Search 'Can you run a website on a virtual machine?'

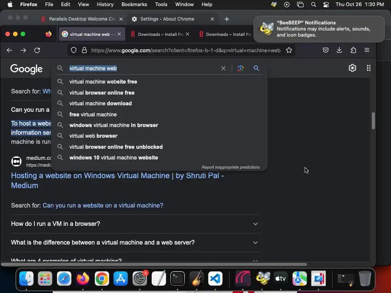(x=103, y=205)
